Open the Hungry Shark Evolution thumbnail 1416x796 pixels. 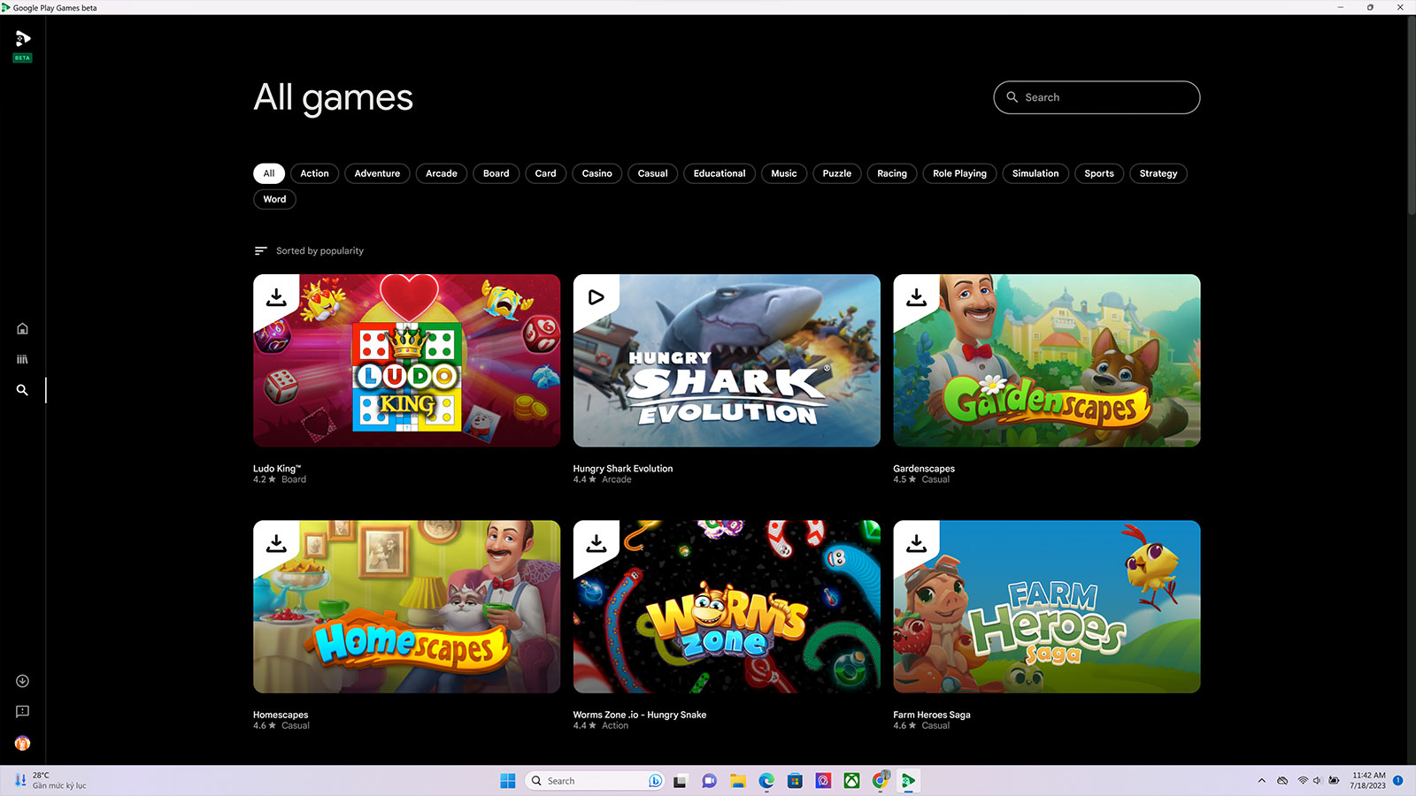[727, 361]
